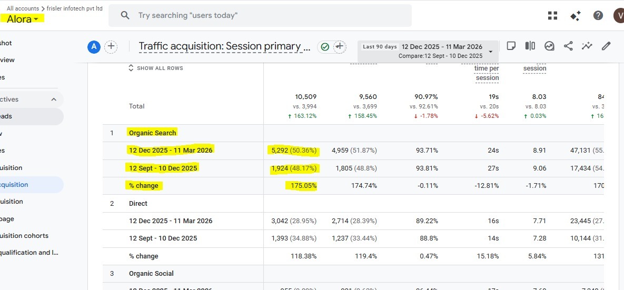Click the chart type icon beside share
This screenshot has height=290, width=624.
click(x=549, y=46)
